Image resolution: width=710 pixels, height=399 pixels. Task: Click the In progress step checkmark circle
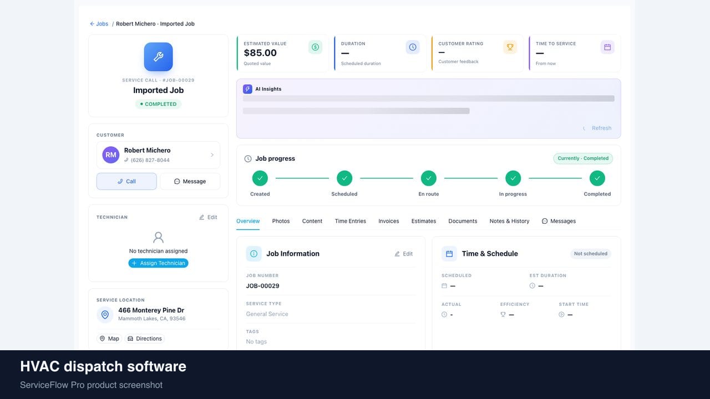[x=513, y=178]
